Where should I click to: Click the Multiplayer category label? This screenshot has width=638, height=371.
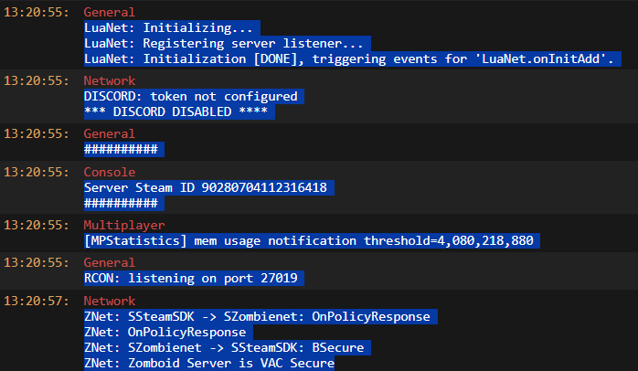pyautogui.click(x=123, y=225)
